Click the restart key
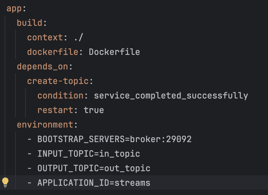The height and width of the screenshot is (195, 268). pos(55,110)
